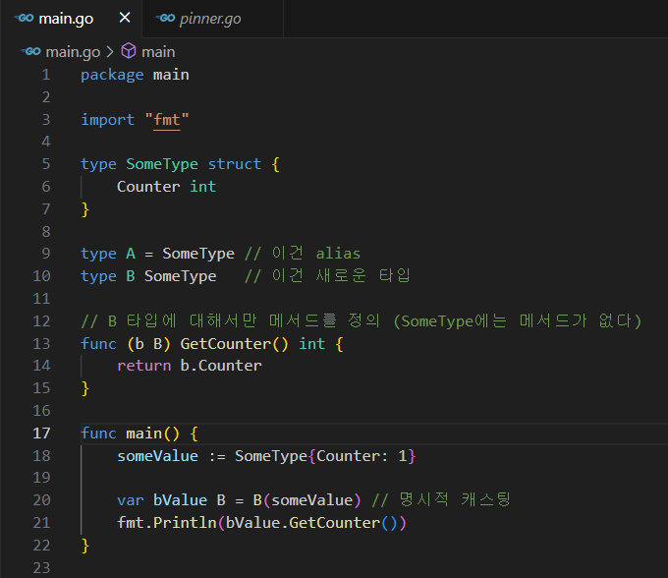Click the cube symbol icon in breadcrumb

tap(129, 51)
